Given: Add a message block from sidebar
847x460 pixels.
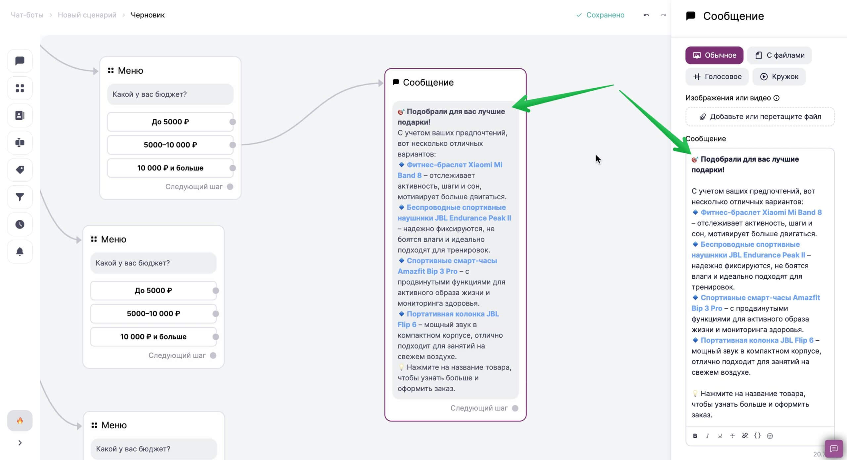Looking at the screenshot, I should 20,61.
